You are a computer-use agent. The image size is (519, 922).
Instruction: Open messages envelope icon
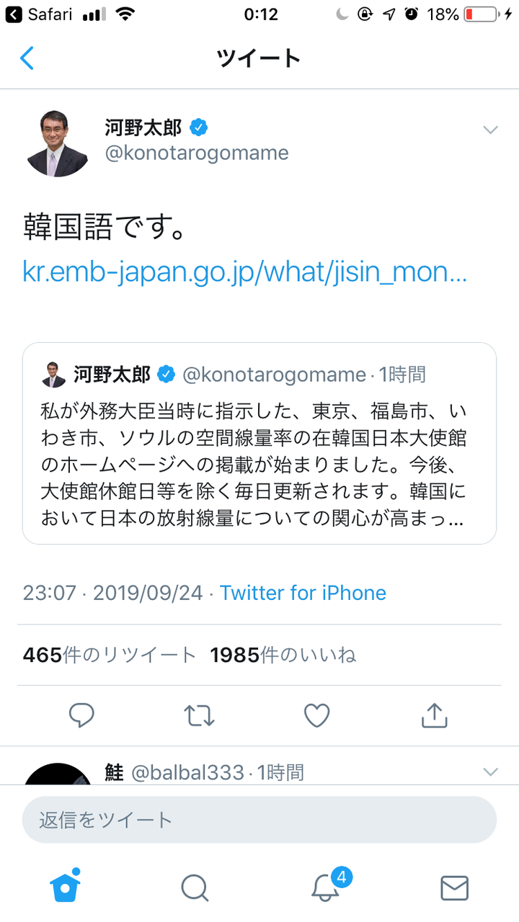click(x=454, y=887)
